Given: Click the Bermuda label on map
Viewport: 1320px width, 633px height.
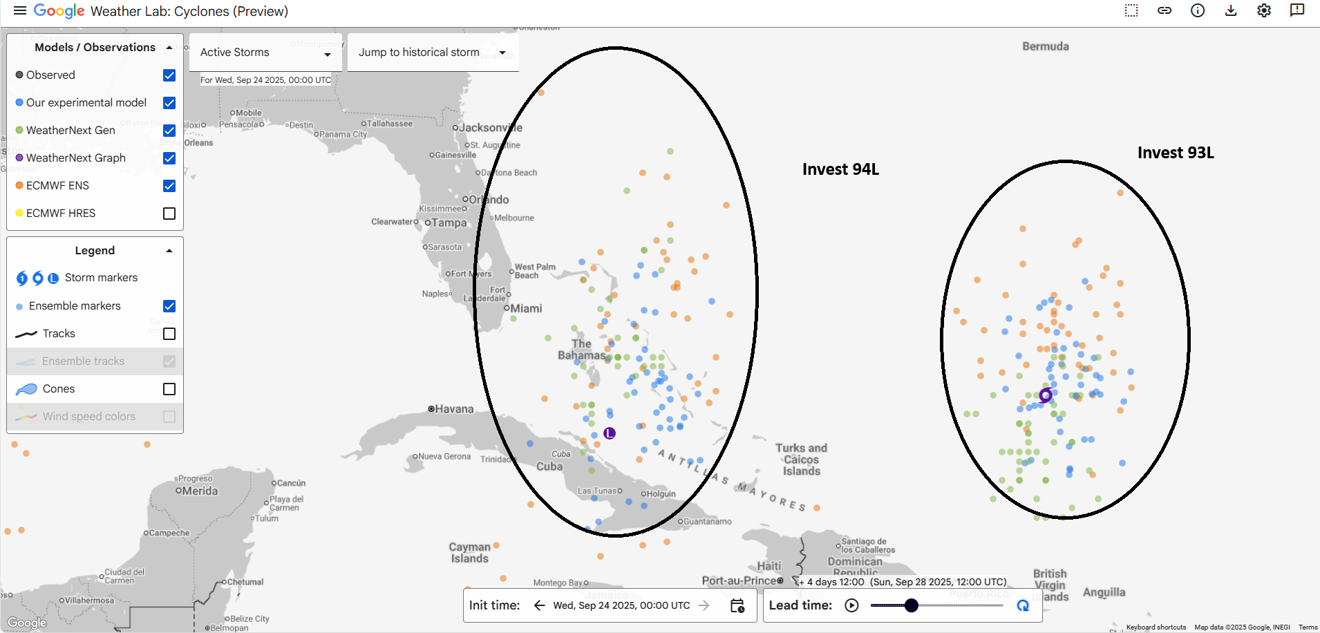Looking at the screenshot, I should [x=1046, y=46].
